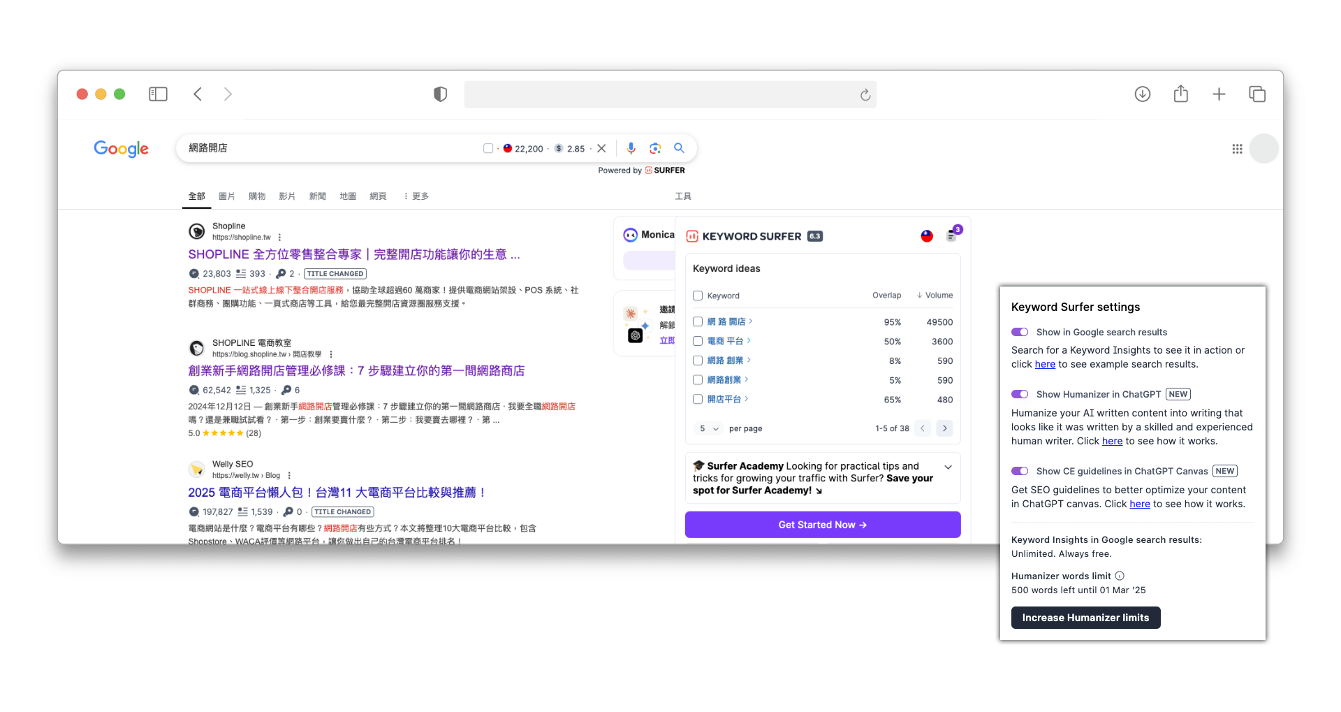Open the privacy shield icon
This screenshot has width=1341, height=712.
[440, 94]
